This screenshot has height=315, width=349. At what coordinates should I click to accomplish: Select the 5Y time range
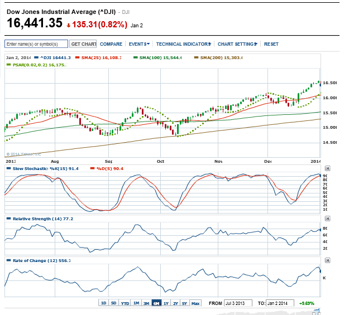click(184, 303)
